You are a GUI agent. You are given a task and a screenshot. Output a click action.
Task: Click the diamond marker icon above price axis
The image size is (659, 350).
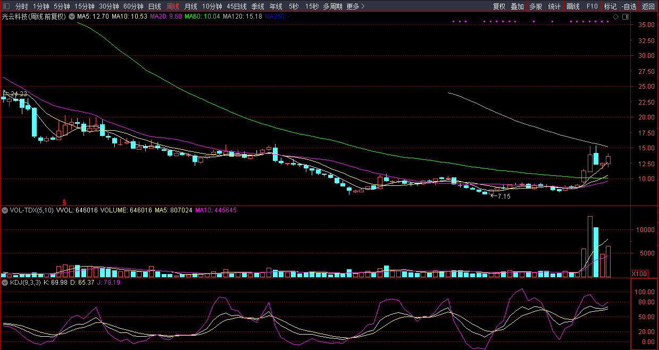[615, 16]
